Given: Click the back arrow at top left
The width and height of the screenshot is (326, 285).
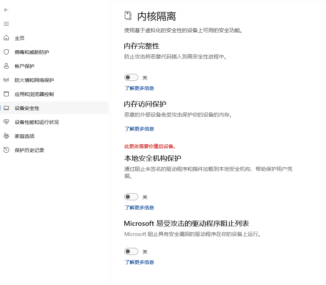Looking at the screenshot, I should pyautogui.click(x=6, y=10).
